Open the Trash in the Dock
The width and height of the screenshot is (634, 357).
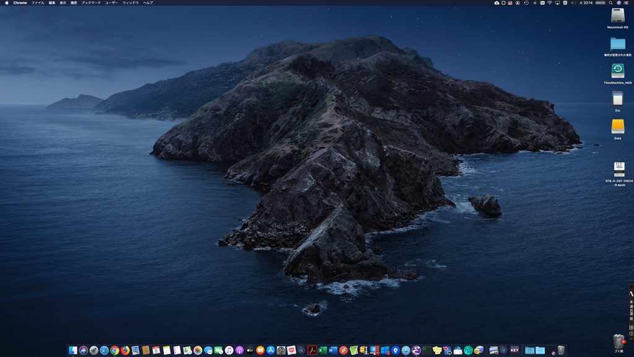point(561,350)
